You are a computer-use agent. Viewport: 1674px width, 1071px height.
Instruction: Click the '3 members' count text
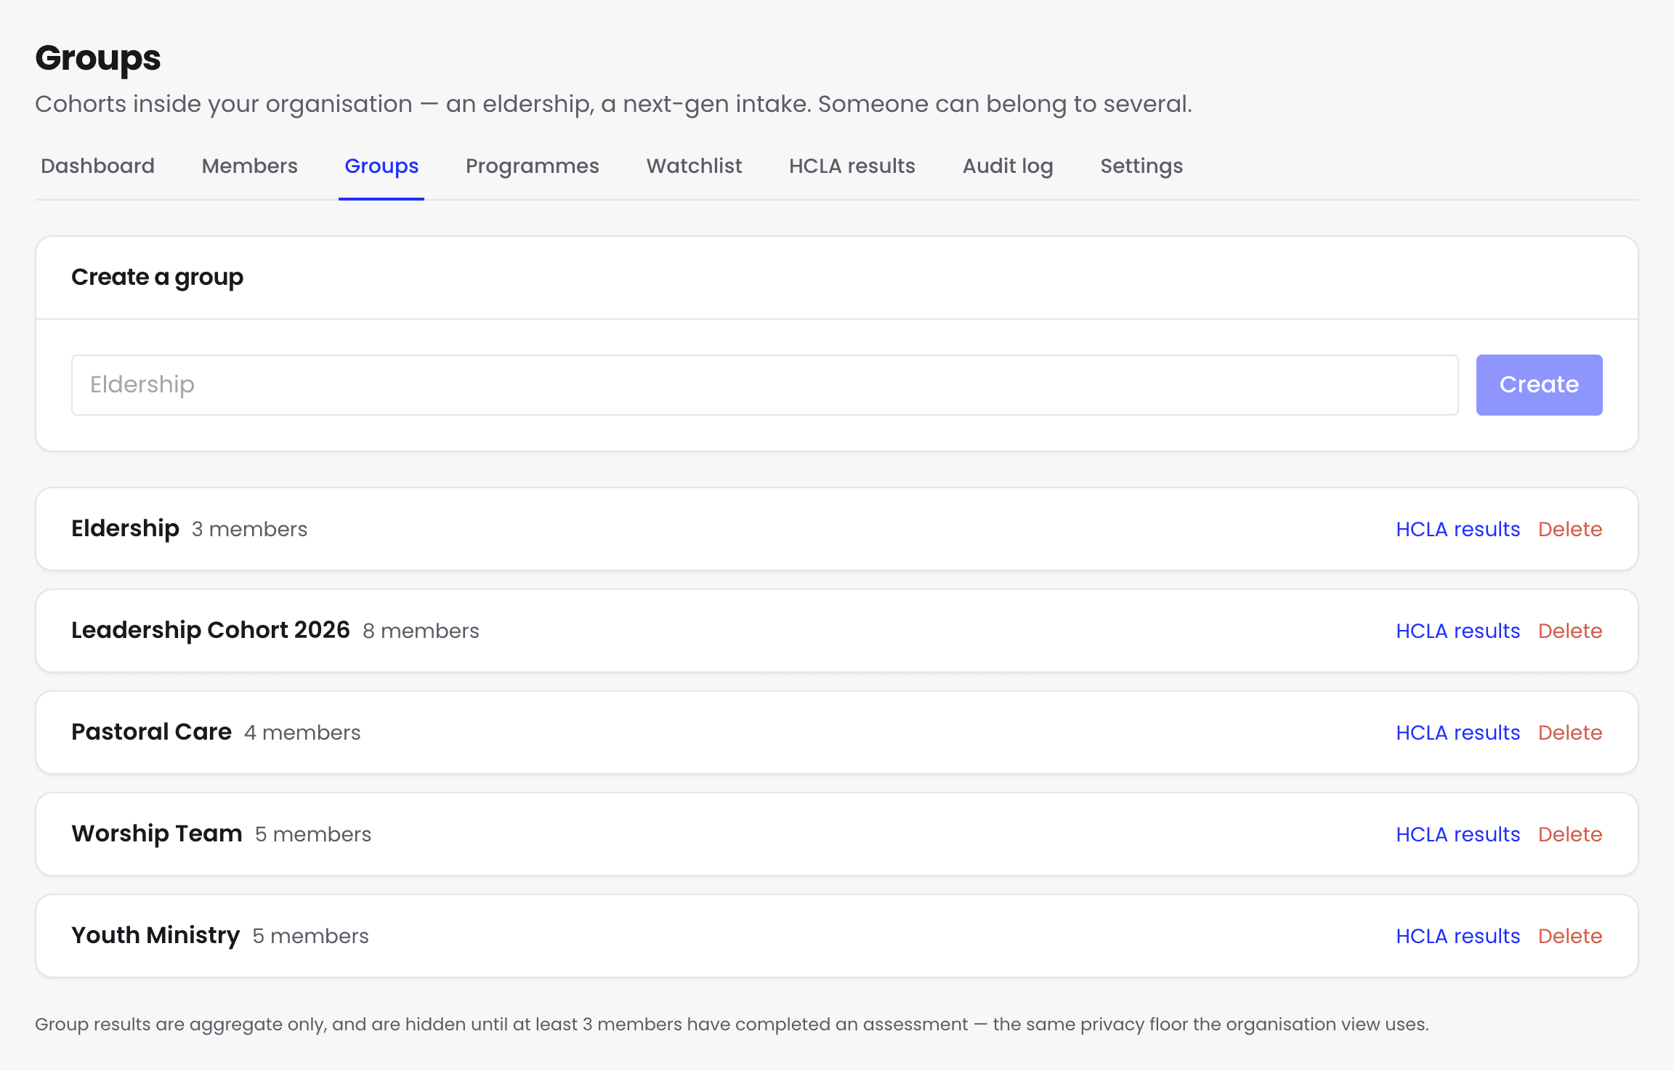[249, 529]
